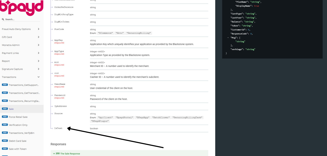
Task: Expand the Gift Card chevron
Action: pyautogui.click(x=39, y=37)
